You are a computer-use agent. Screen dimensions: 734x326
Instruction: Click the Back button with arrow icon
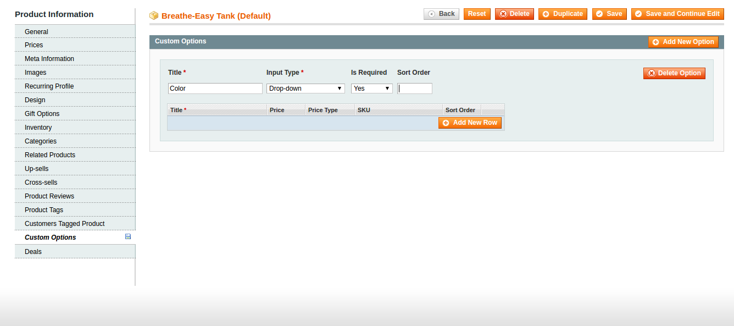[x=441, y=14]
